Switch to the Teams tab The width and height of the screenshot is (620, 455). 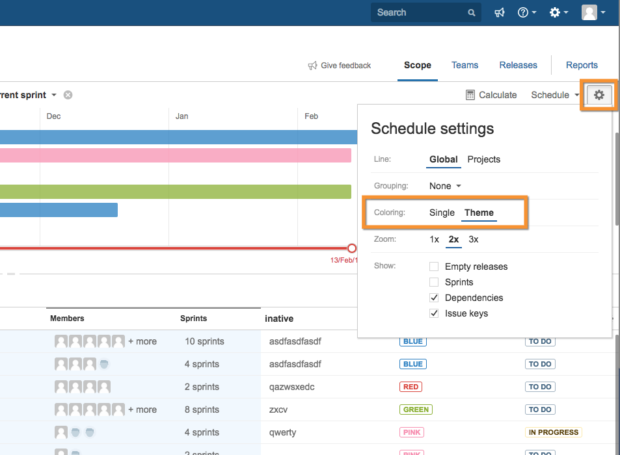point(465,65)
